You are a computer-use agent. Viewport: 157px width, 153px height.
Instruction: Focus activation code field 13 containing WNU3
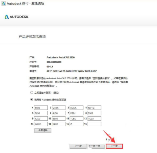pos(41,124)
